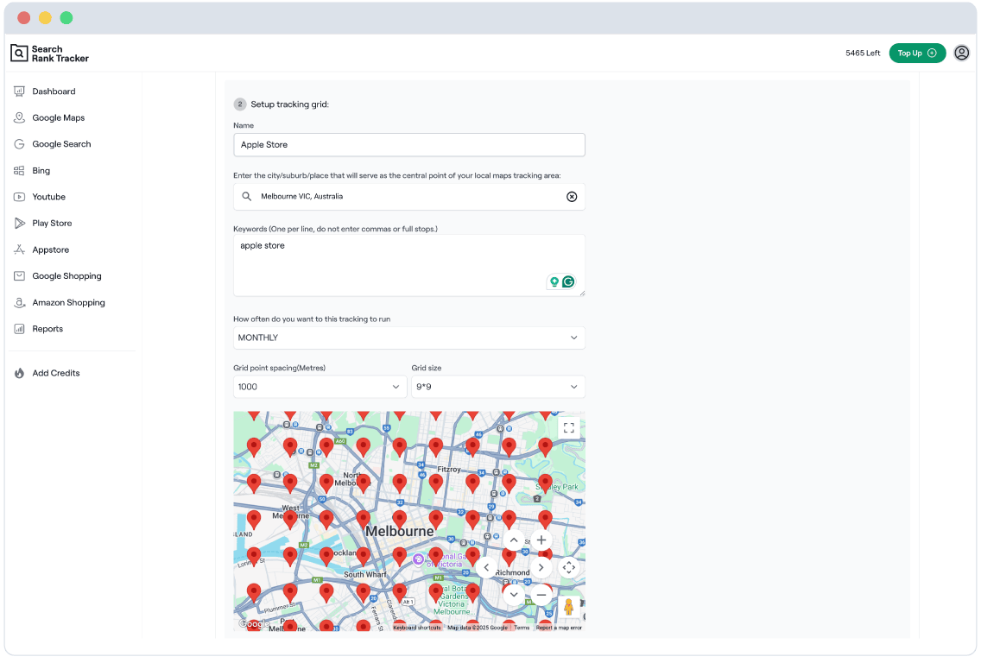Click the Fitzroy label on map
Screen dimensions: 981x663
449,470
